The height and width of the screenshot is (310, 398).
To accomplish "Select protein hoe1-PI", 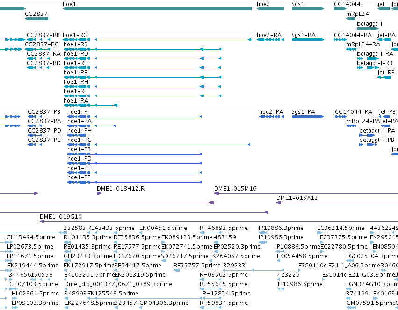I will tap(135, 117).
